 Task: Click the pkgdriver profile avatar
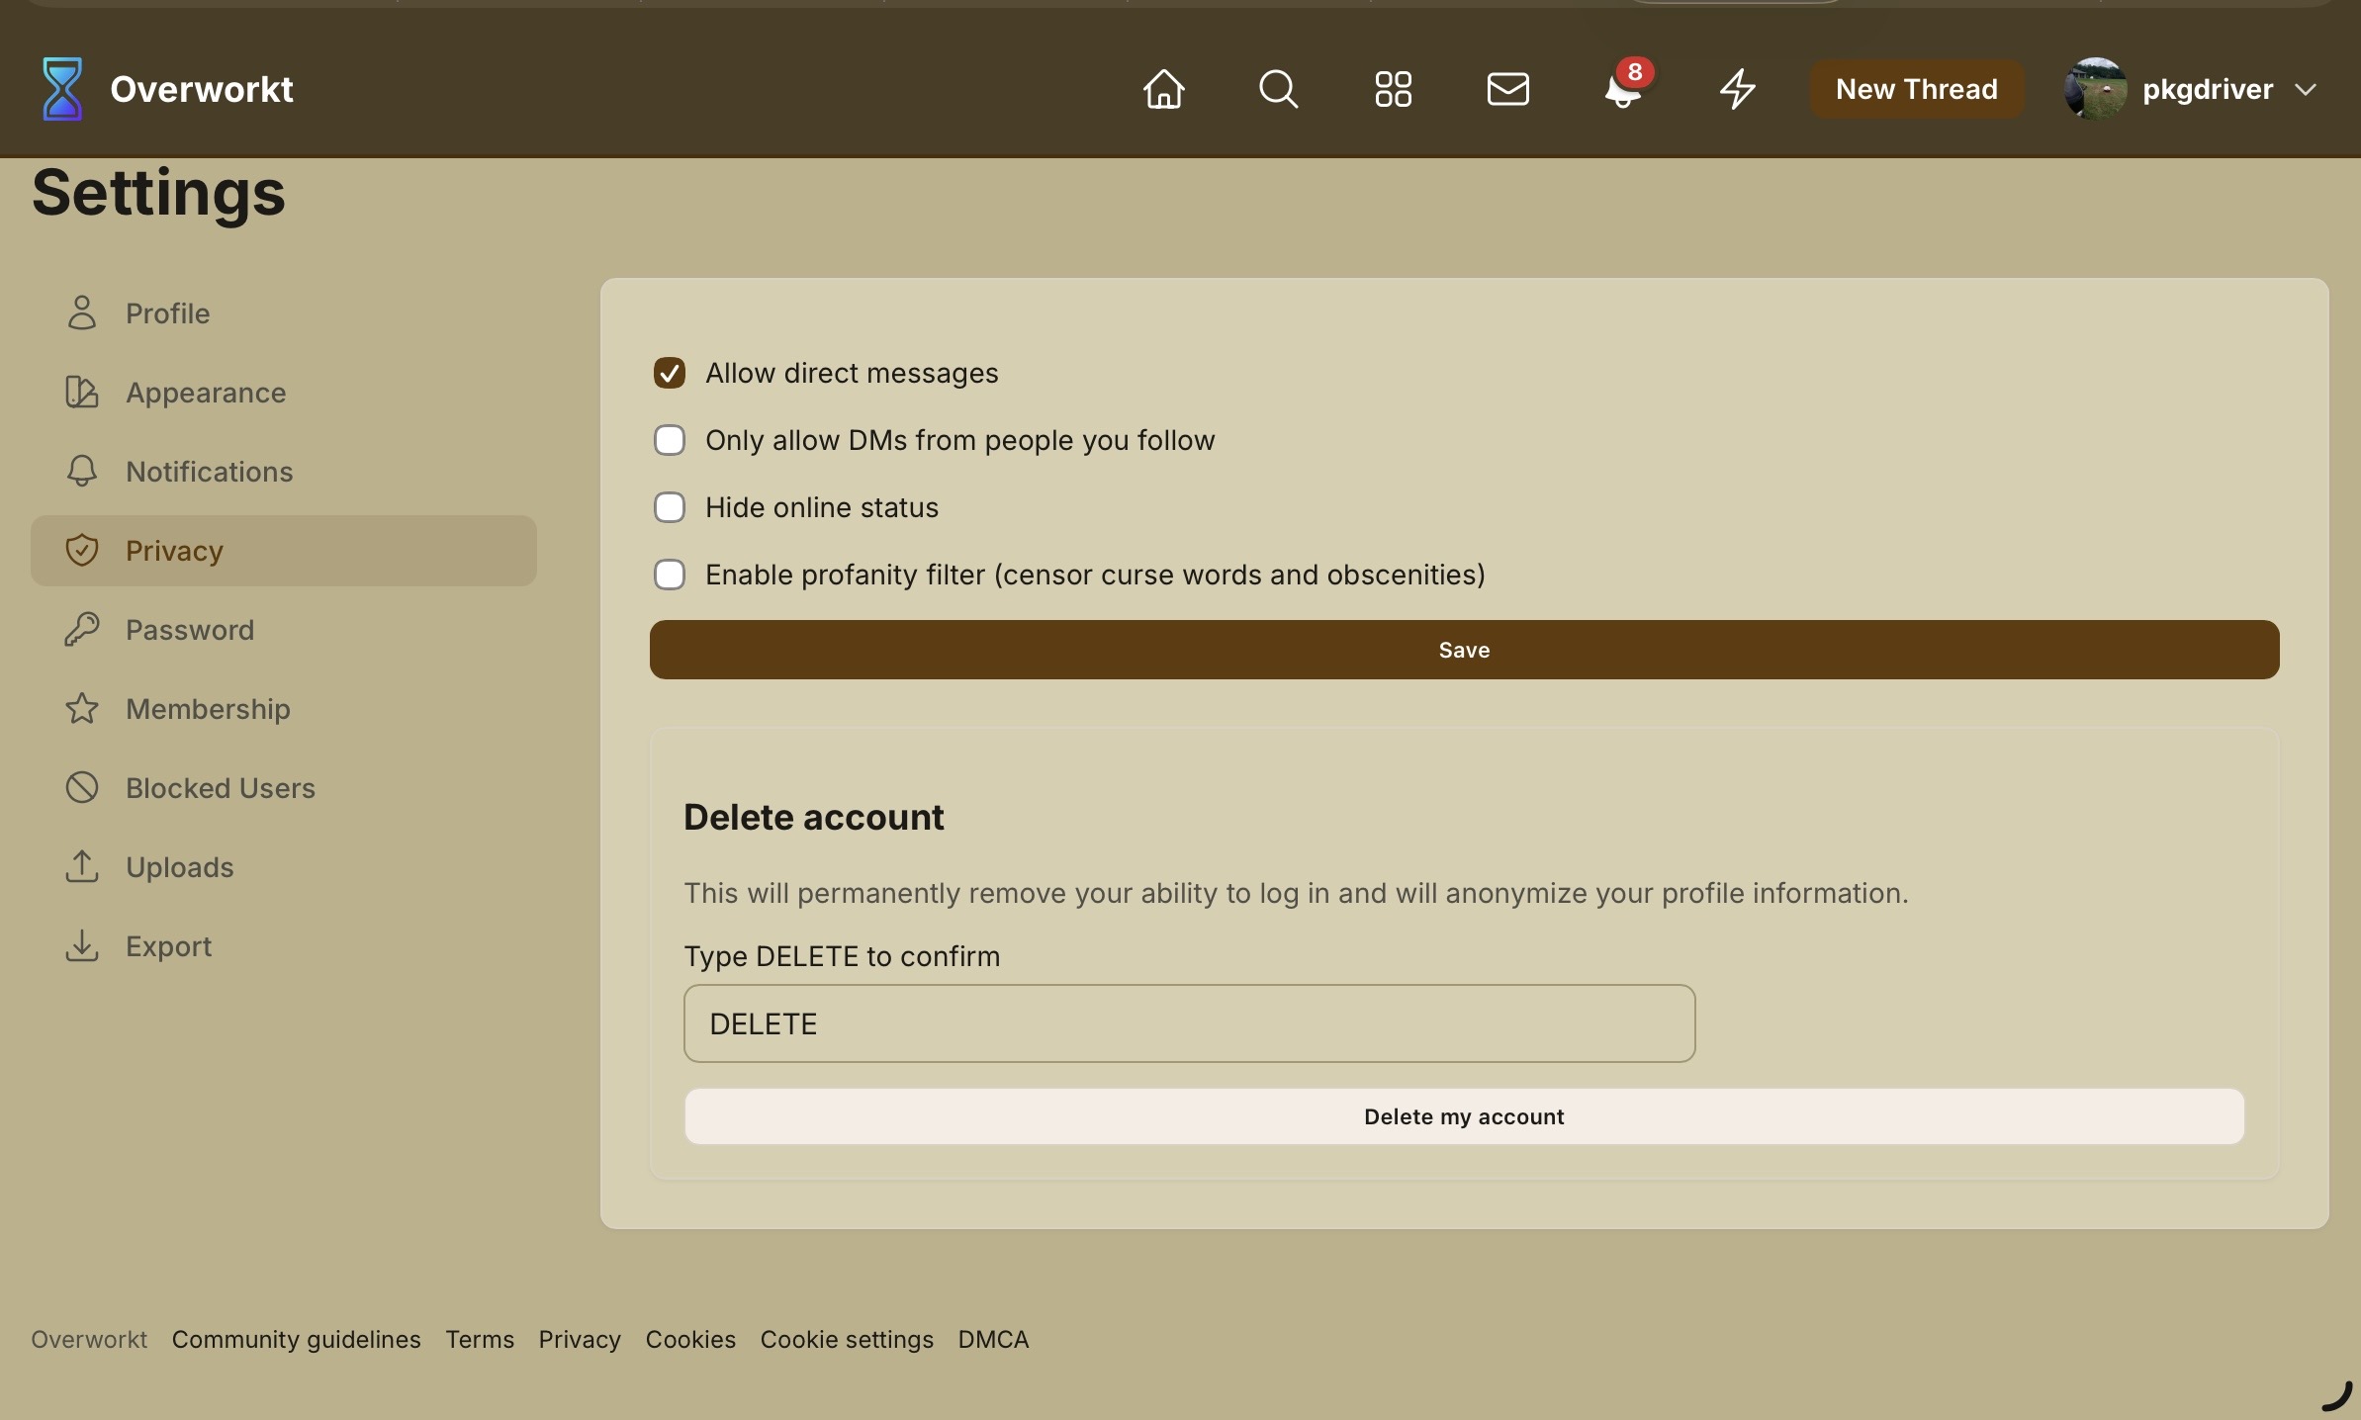tap(2095, 89)
